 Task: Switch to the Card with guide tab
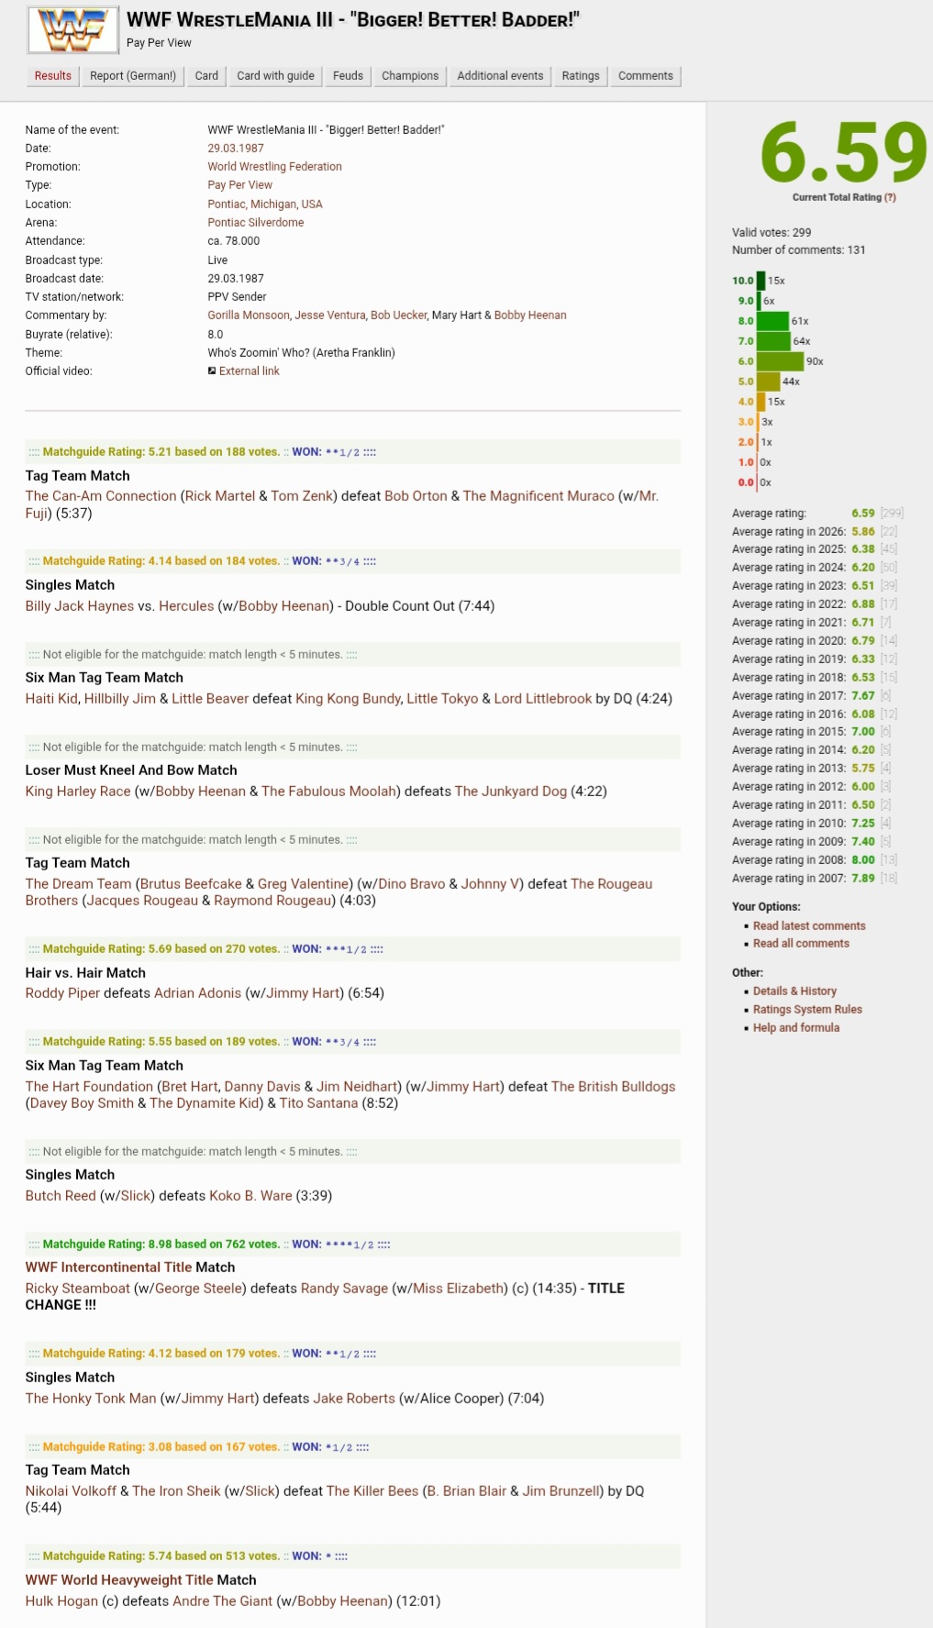click(275, 76)
